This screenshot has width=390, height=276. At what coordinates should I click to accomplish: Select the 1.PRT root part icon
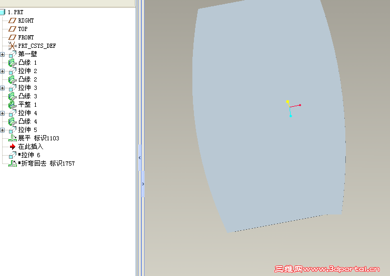(2, 12)
